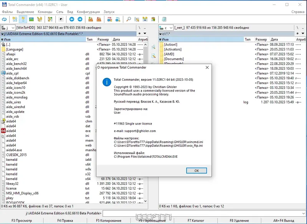Click the Unpack files toolbar icon
307x224 pixels.
pyautogui.click(x=99, y=19)
